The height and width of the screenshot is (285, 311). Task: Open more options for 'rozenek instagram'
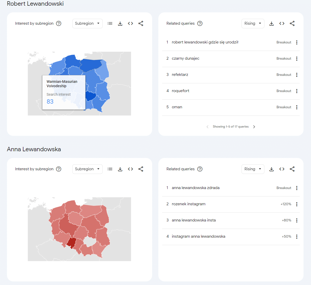point(297,204)
